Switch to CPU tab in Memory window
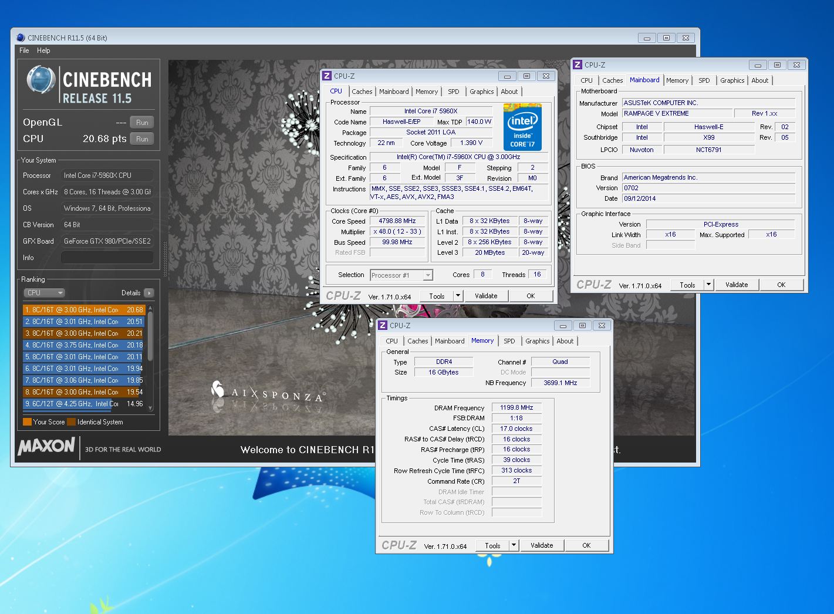 pos(391,341)
